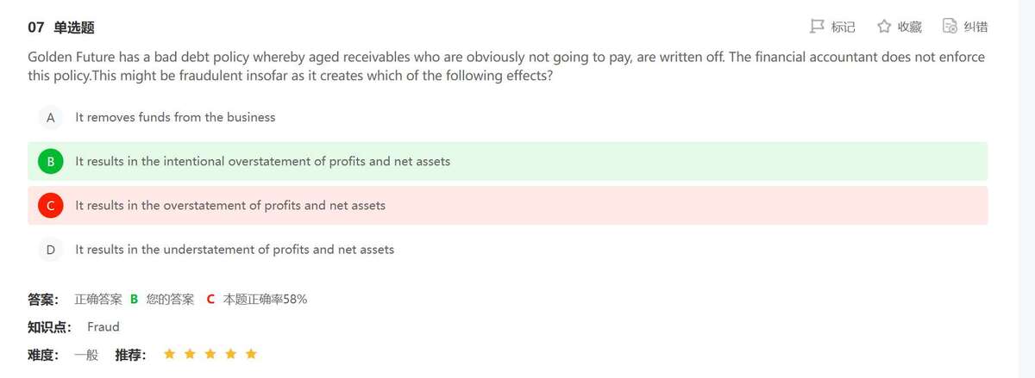Click answer text about understatement of profits
This screenshot has height=378, width=1035.
pyautogui.click(x=235, y=250)
